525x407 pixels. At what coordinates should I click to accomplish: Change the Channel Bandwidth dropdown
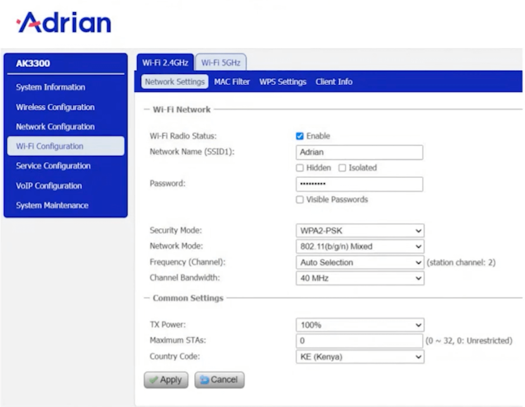360,278
